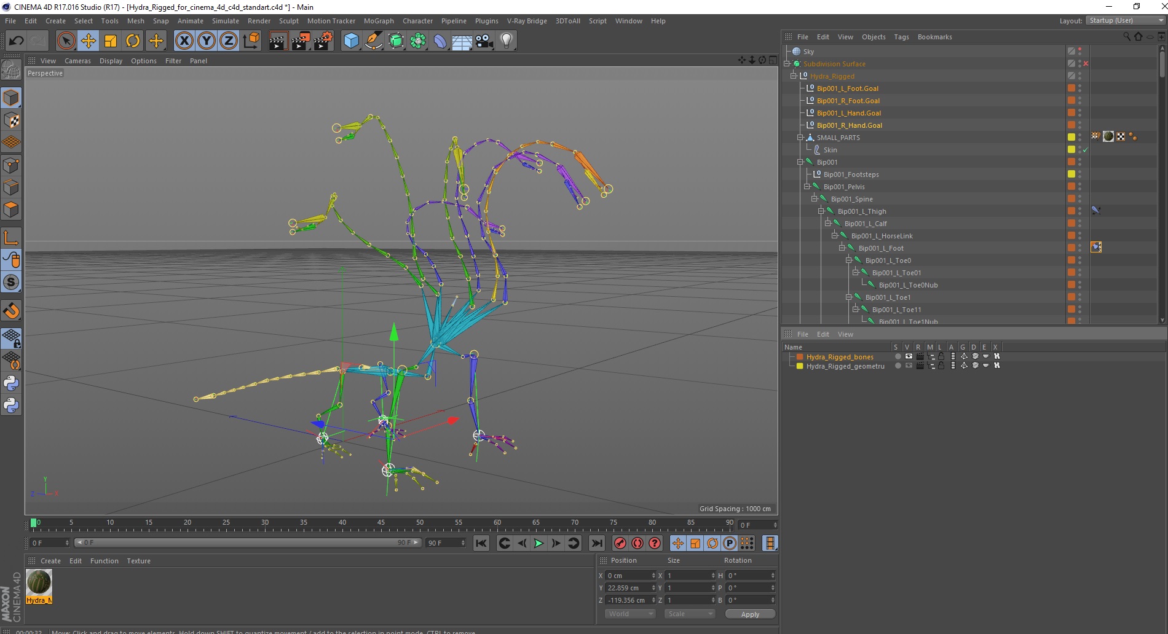The height and width of the screenshot is (634, 1168).
Task: Toggle Sky visibility dots
Action: tap(1080, 52)
